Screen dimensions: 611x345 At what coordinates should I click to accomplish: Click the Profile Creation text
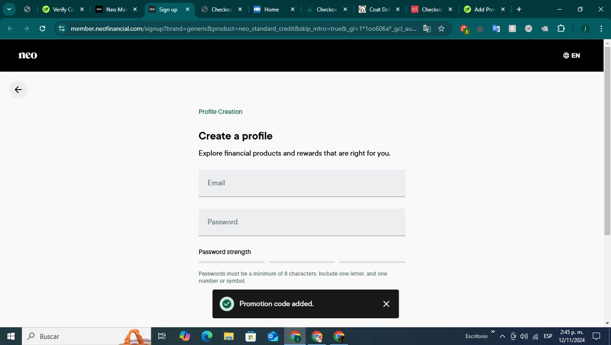220,112
